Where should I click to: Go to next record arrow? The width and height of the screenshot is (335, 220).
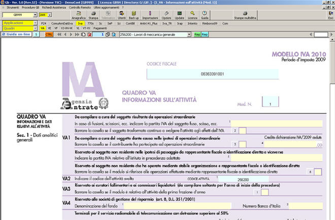coord(71,34)
